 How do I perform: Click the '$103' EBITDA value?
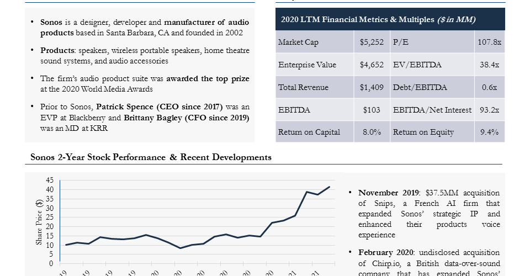point(372,110)
